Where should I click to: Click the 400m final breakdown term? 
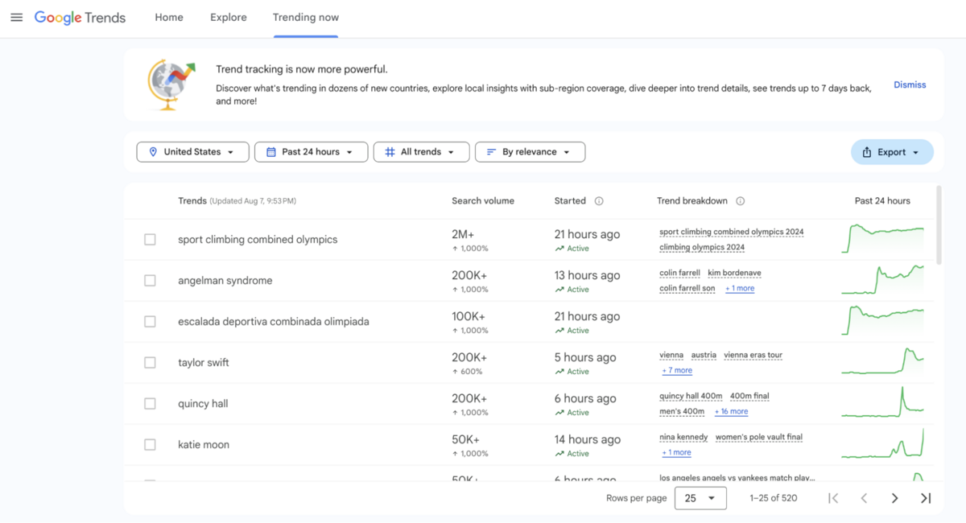(x=749, y=396)
